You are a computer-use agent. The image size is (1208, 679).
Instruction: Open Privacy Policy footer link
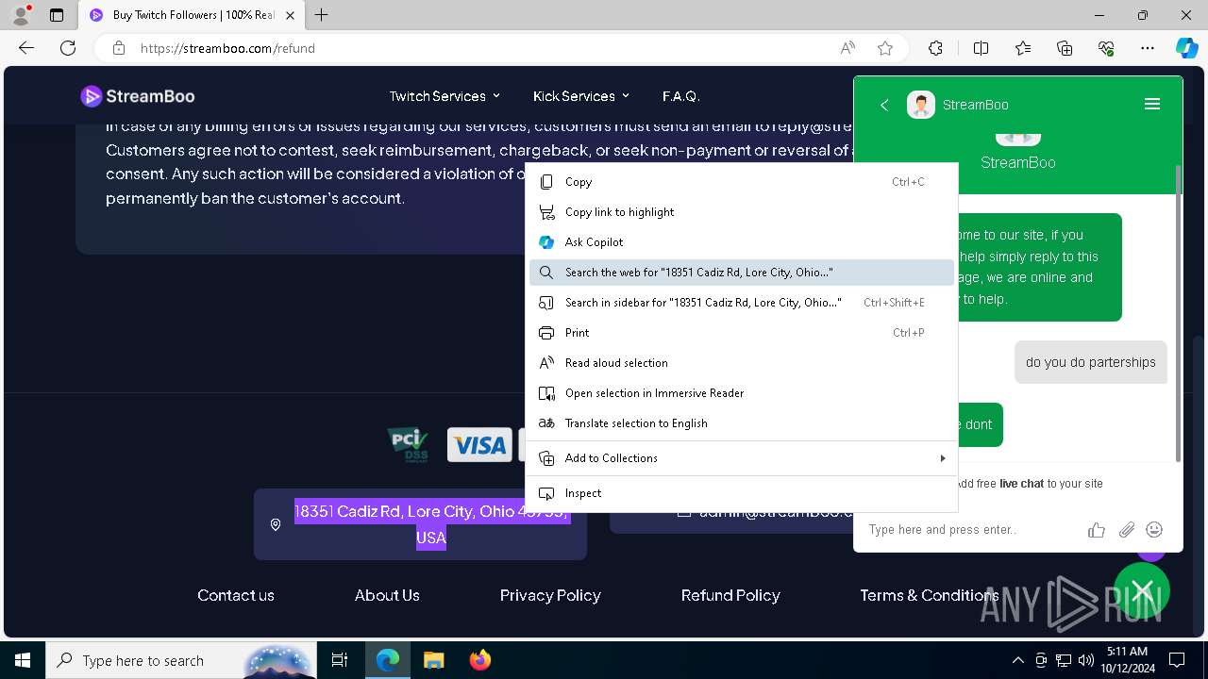click(550, 595)
